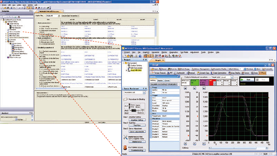Open the Diagnostics menu
This screenshot has width=277, height=156.
coord(174,52)
